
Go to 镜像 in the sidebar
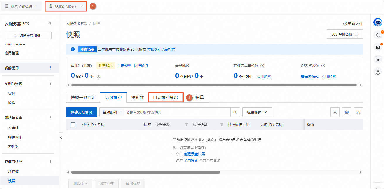[12, 103]
